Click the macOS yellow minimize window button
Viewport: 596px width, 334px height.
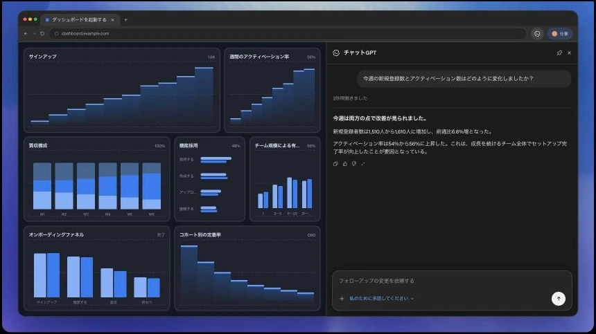pos(30,19)
